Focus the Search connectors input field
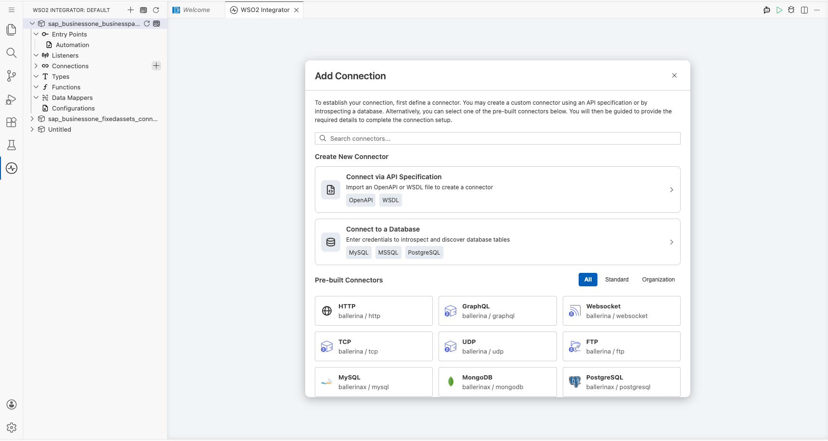The width and height of the screenshot is (828, 441). pos(497,138)
